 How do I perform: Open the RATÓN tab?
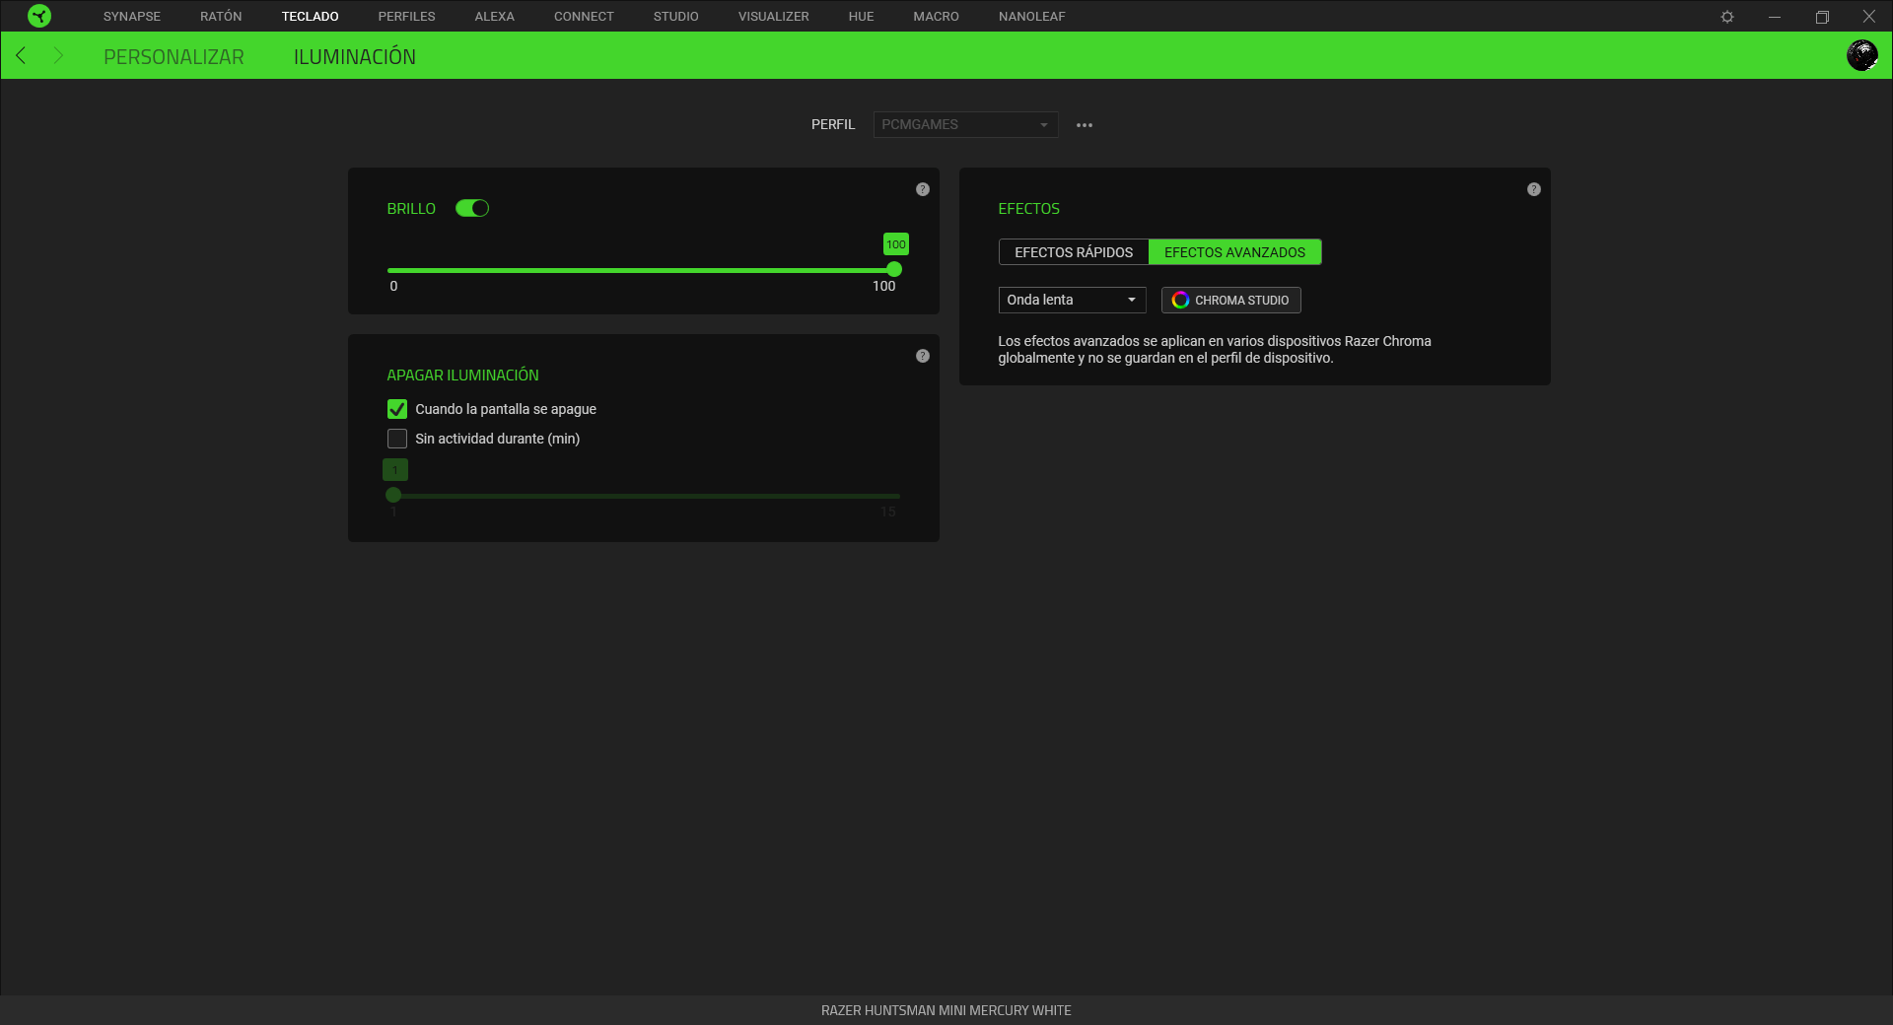tap(221, 17)
